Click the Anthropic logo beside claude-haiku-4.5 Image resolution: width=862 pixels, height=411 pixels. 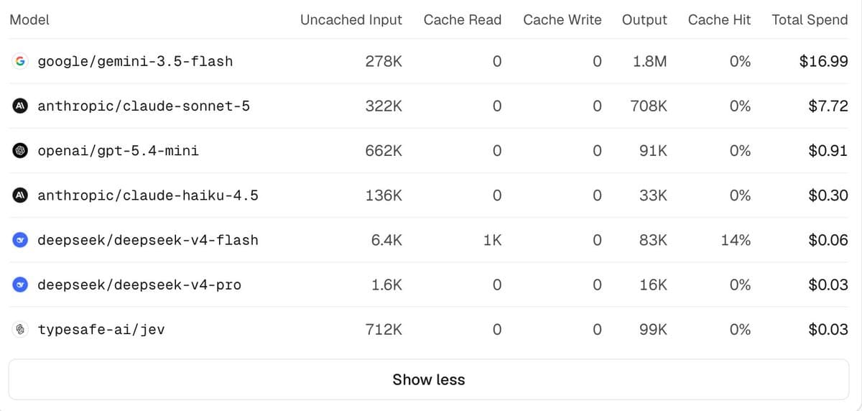[21, 195]
